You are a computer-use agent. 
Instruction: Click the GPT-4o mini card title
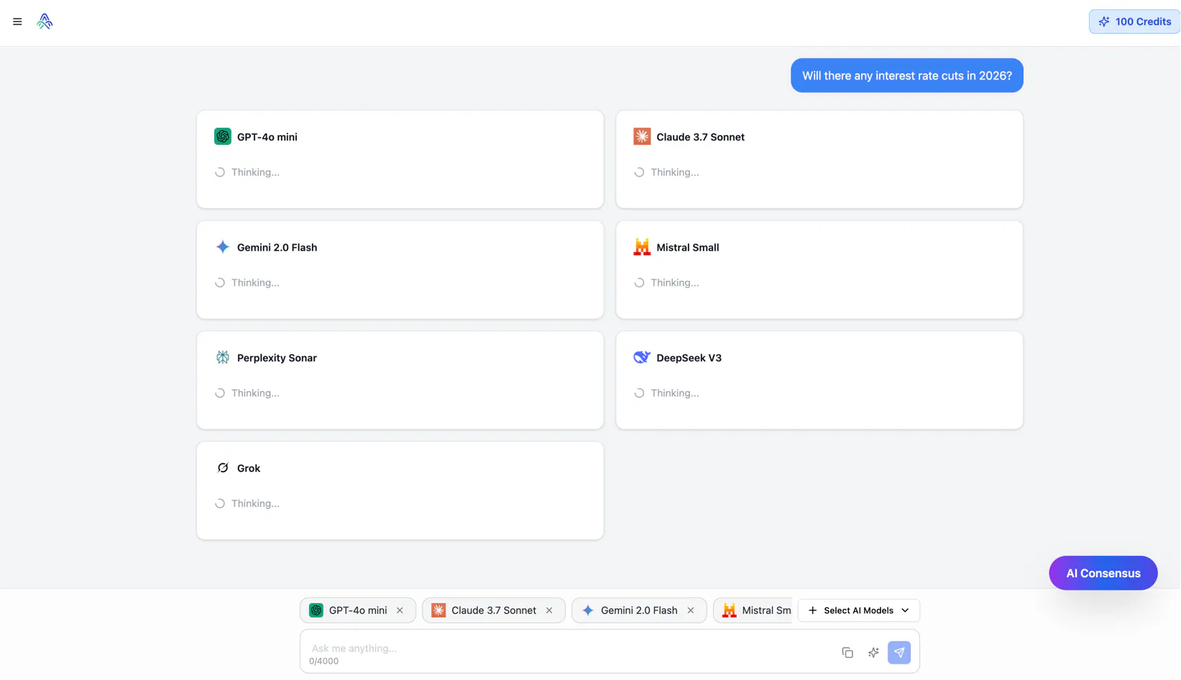[267, 137]
